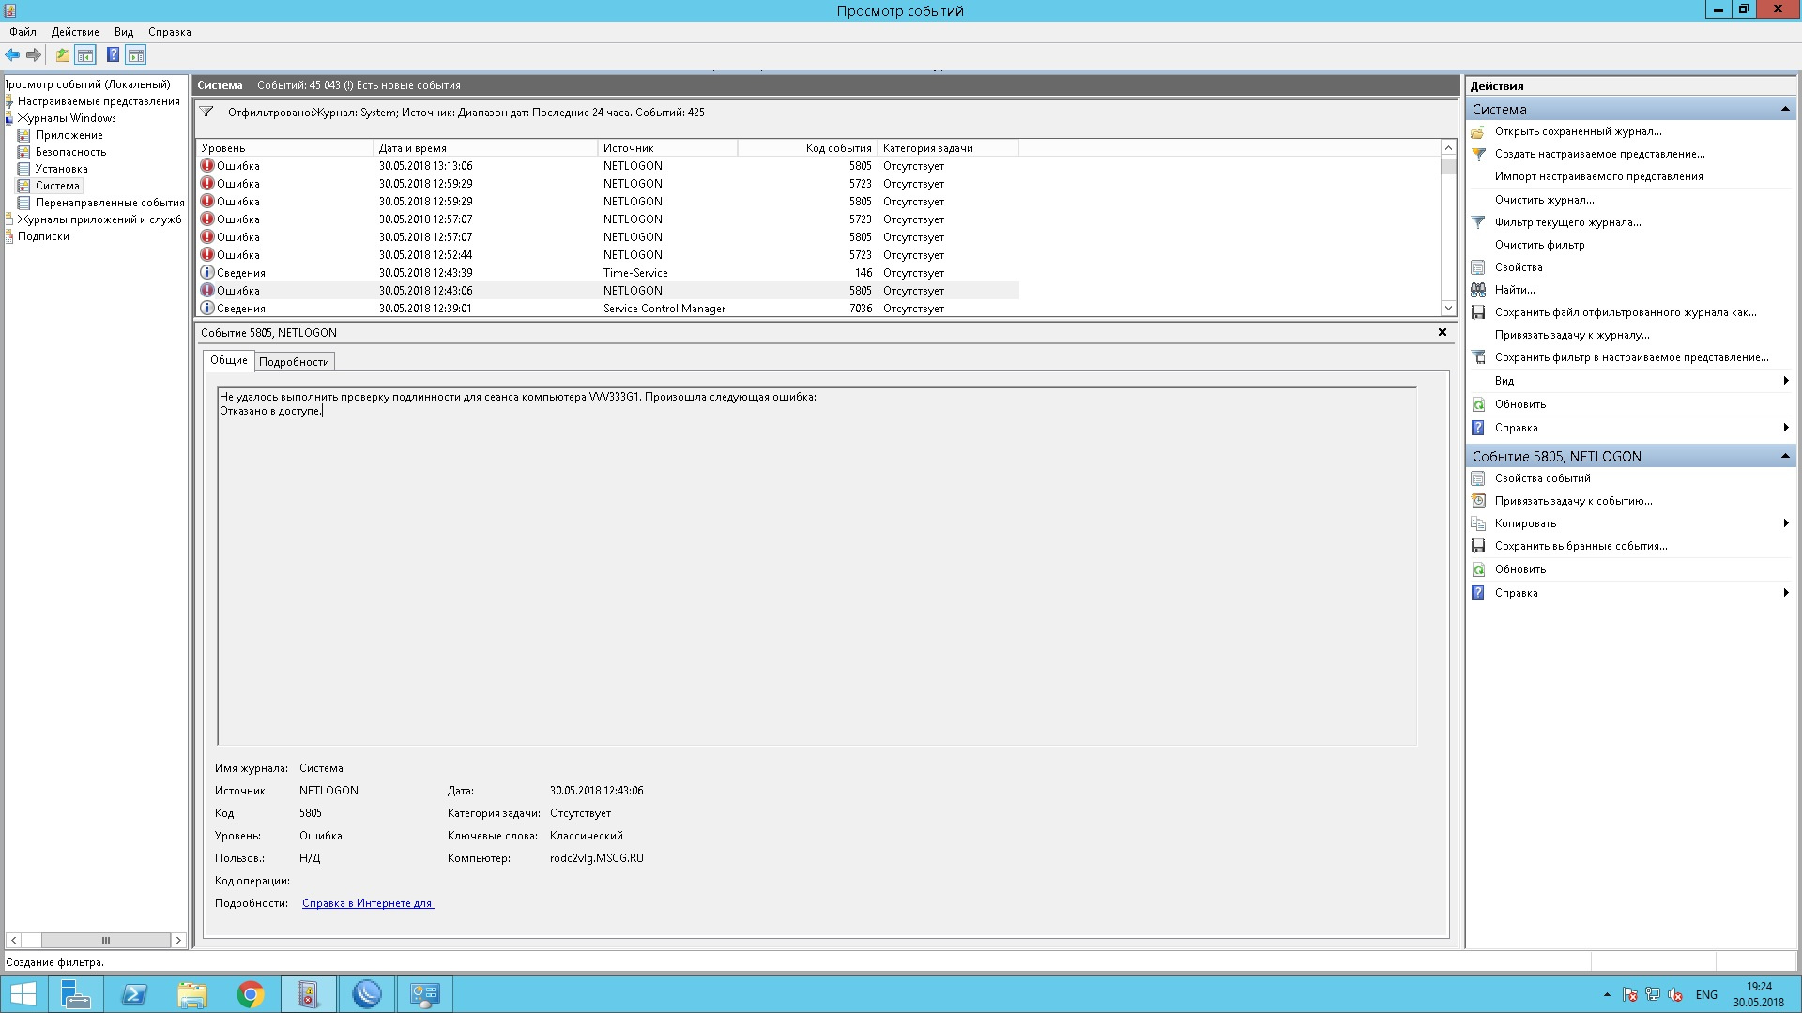Open help via the toolbar question-mark icon

(x=113, y=55)
